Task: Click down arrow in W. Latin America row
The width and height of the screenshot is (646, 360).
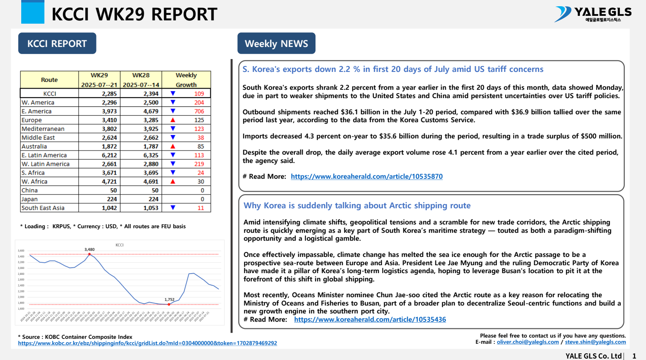Action: coord(173,164)
